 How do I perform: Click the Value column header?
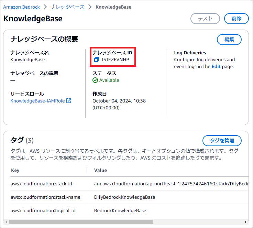tap(100, 170)
